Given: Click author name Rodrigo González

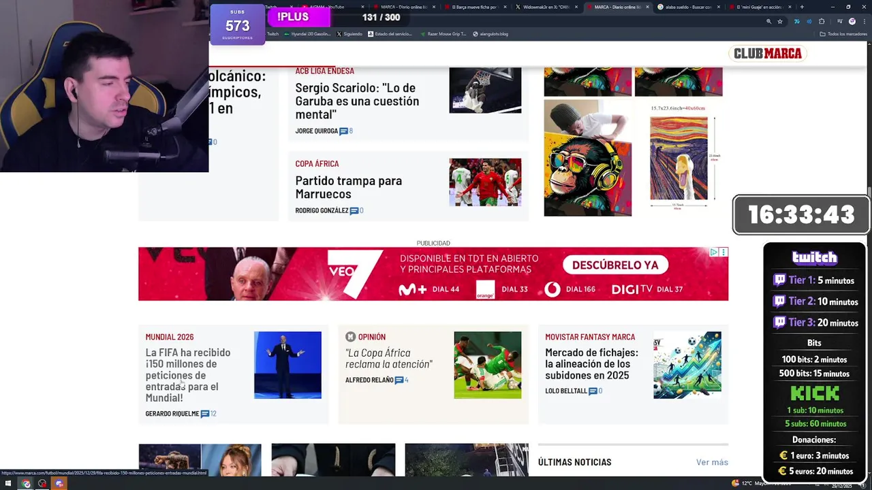Looking at the screenshot, I should [x=322, y=211].
